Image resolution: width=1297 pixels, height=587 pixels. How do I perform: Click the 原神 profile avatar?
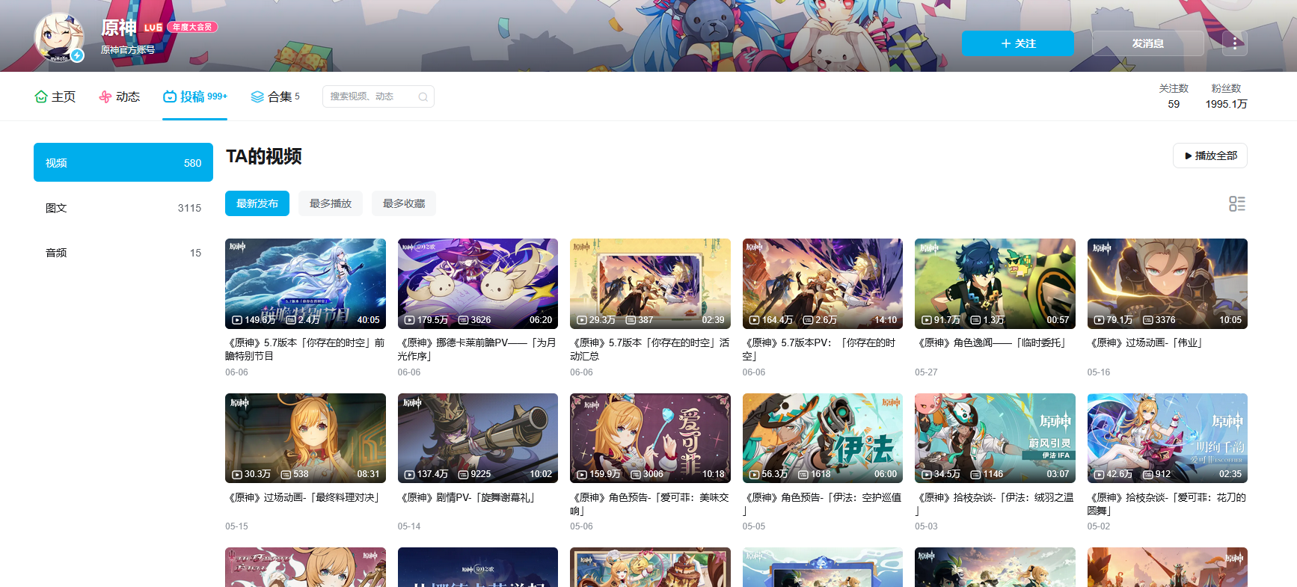click(x=58, y=37)
